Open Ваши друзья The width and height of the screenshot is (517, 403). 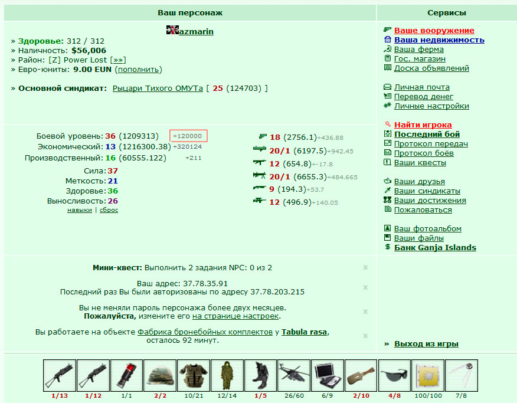click(x=420, y=181)
